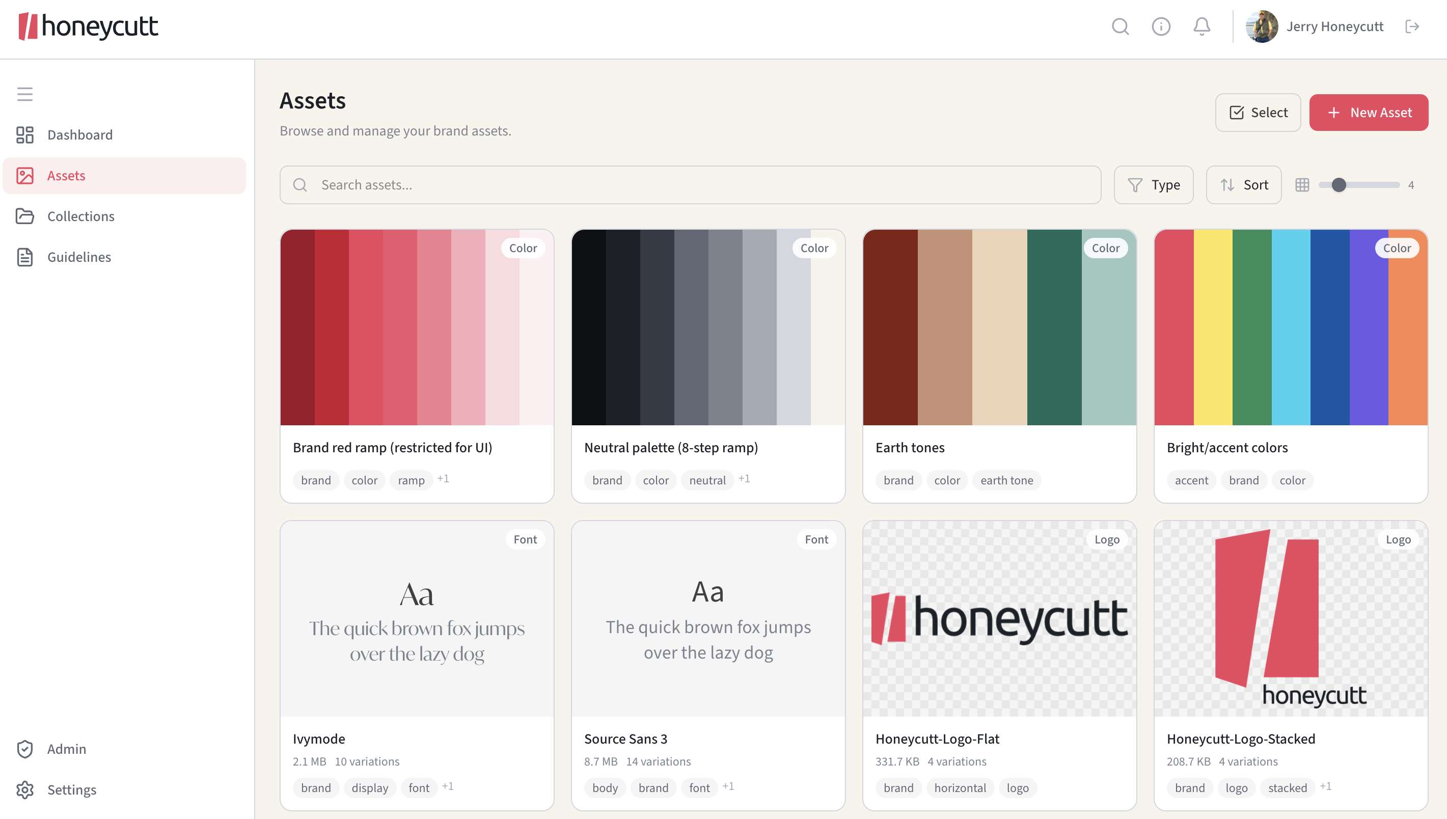
Task: Click the 14 variations text on Source Sans 3
Action: click(x=659, y=761)
